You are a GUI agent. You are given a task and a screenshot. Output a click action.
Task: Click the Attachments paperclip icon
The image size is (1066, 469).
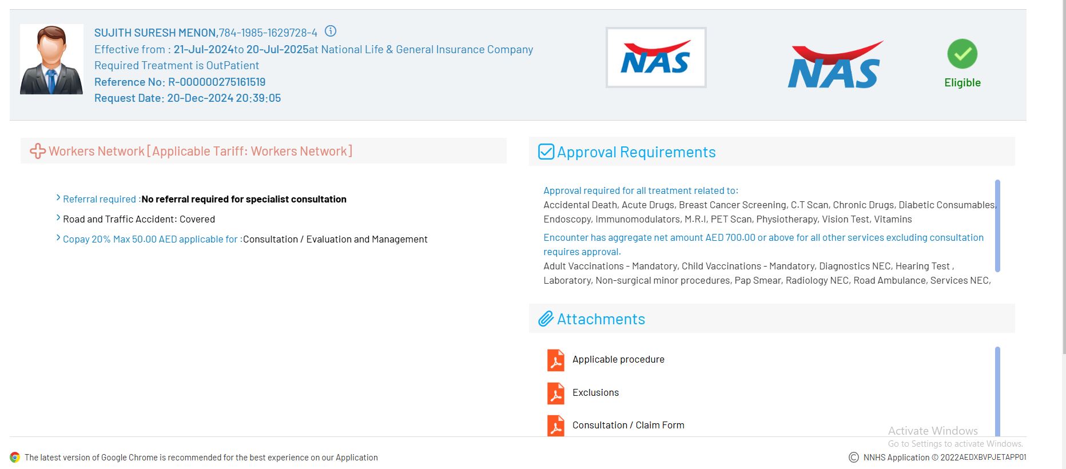pyautogui.click(x=546, y=319)
